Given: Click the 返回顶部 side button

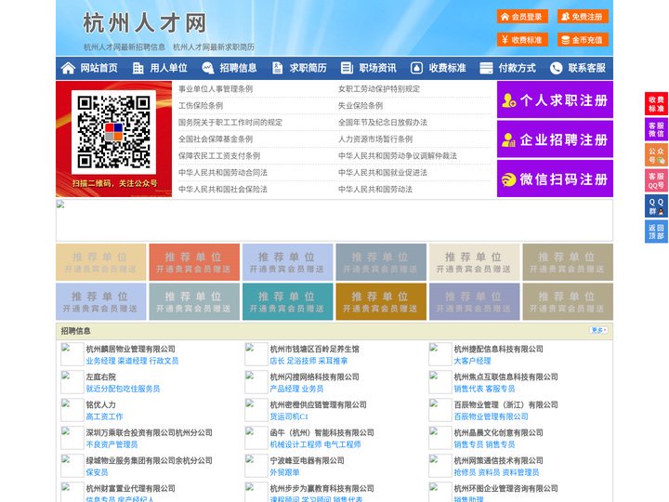Looking at the screenshot, I should pos(656,231).
